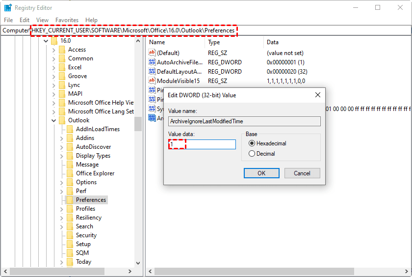This screenshot has height=277, width=412.
Task: Click tree pane horizontal scroll right arrow
Action: 130,271
